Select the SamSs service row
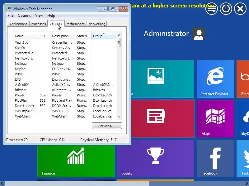 coord(65,48)
